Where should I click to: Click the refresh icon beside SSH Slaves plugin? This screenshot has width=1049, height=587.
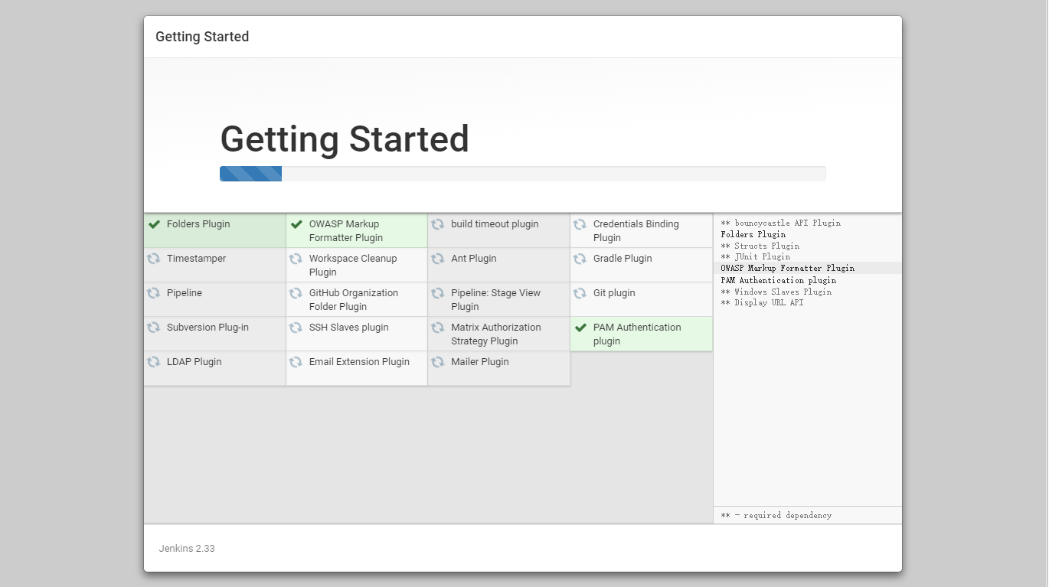pos(296,328)
